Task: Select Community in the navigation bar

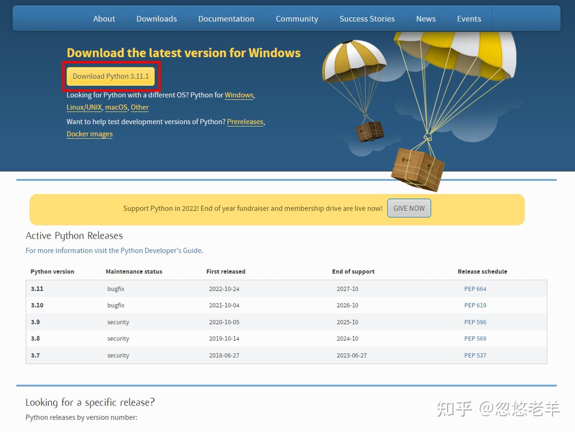Action: (x=297, y=19)
